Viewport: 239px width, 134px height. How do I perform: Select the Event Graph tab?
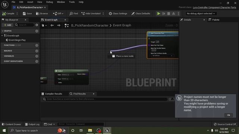(51, 20)
